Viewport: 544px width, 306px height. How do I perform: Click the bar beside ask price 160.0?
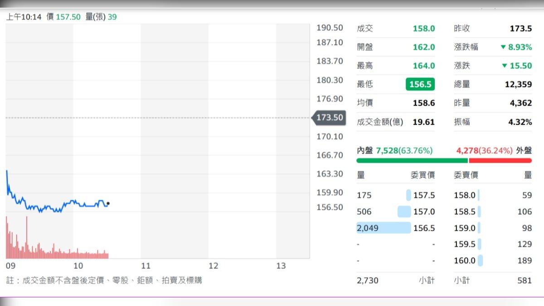(480, 261)
